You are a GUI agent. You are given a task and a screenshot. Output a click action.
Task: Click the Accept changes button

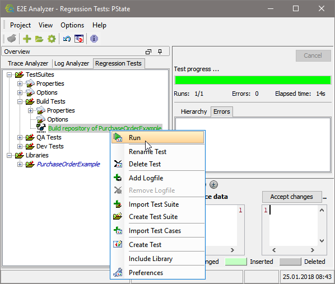292,197
